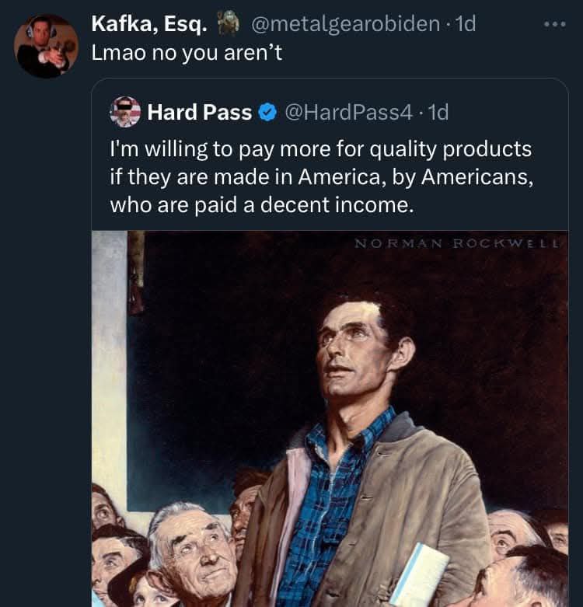The image size is (583, 607).
Task: Click the camouflage emoji badge beside Kafka, Esq.
Action: [x=227, y=24]
